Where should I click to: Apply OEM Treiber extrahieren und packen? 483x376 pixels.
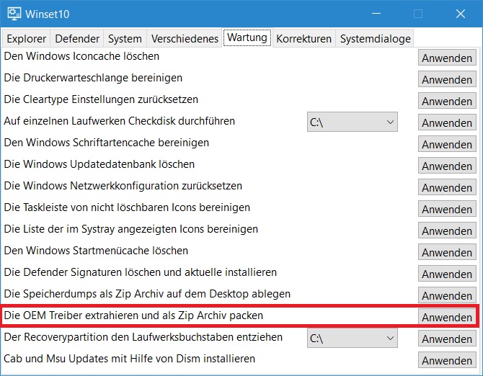click(x=447, y=317)
